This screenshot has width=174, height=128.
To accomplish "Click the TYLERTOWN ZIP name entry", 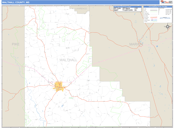I will (127, 10).
